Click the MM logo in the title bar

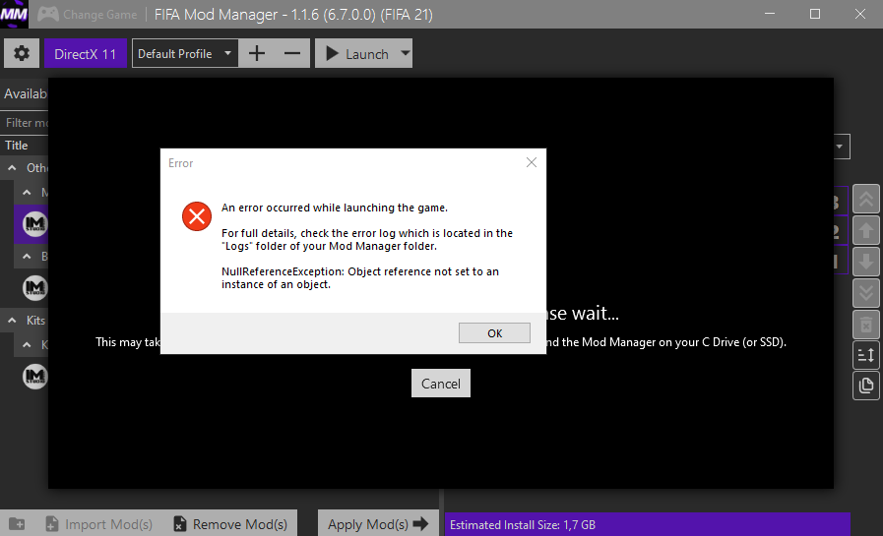coord(14,14)
